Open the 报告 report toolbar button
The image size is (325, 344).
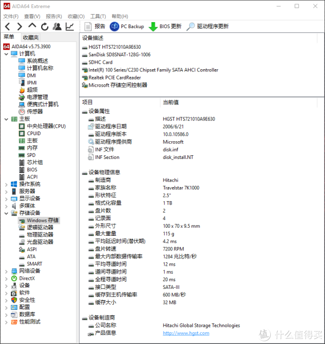[95, 27]
